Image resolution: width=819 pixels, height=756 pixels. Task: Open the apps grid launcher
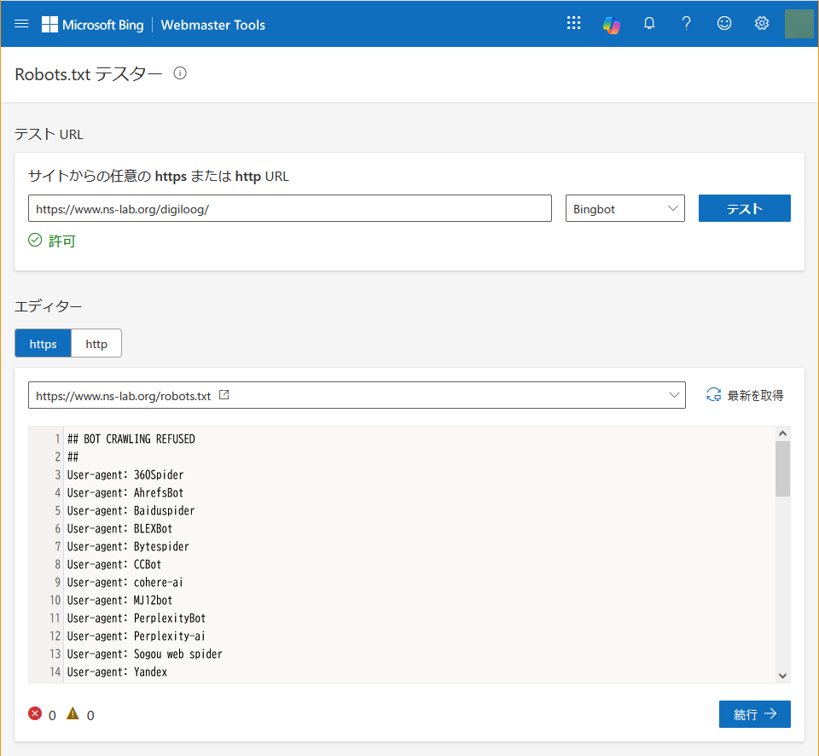pyautogui.click(x=573, y=23)
